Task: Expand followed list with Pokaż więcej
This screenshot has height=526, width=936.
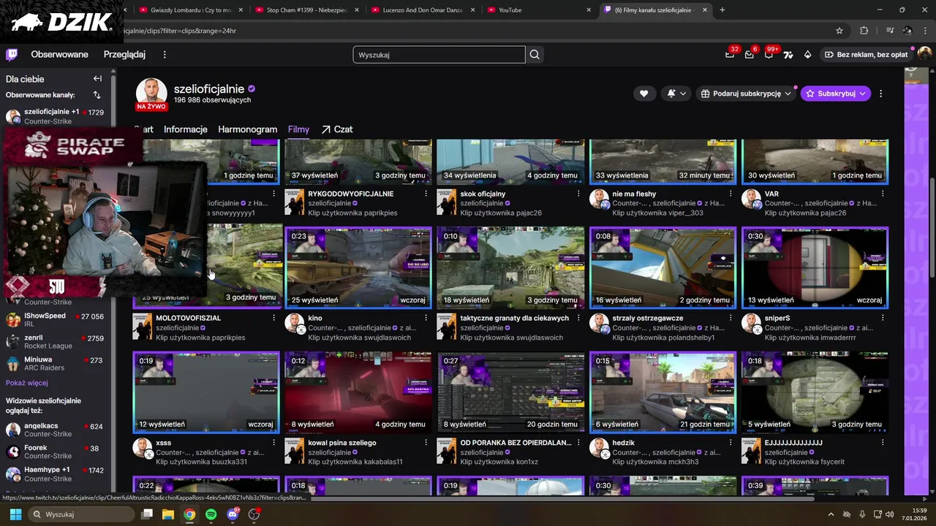Action: [x=27, y=383]
